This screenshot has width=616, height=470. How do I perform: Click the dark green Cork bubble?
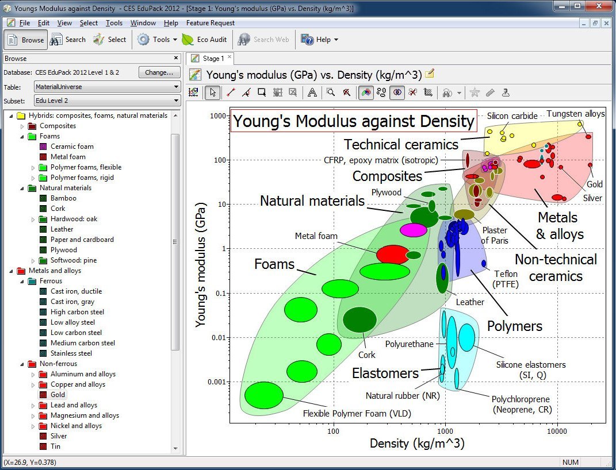pyautogui.click(x=359, y=319)
